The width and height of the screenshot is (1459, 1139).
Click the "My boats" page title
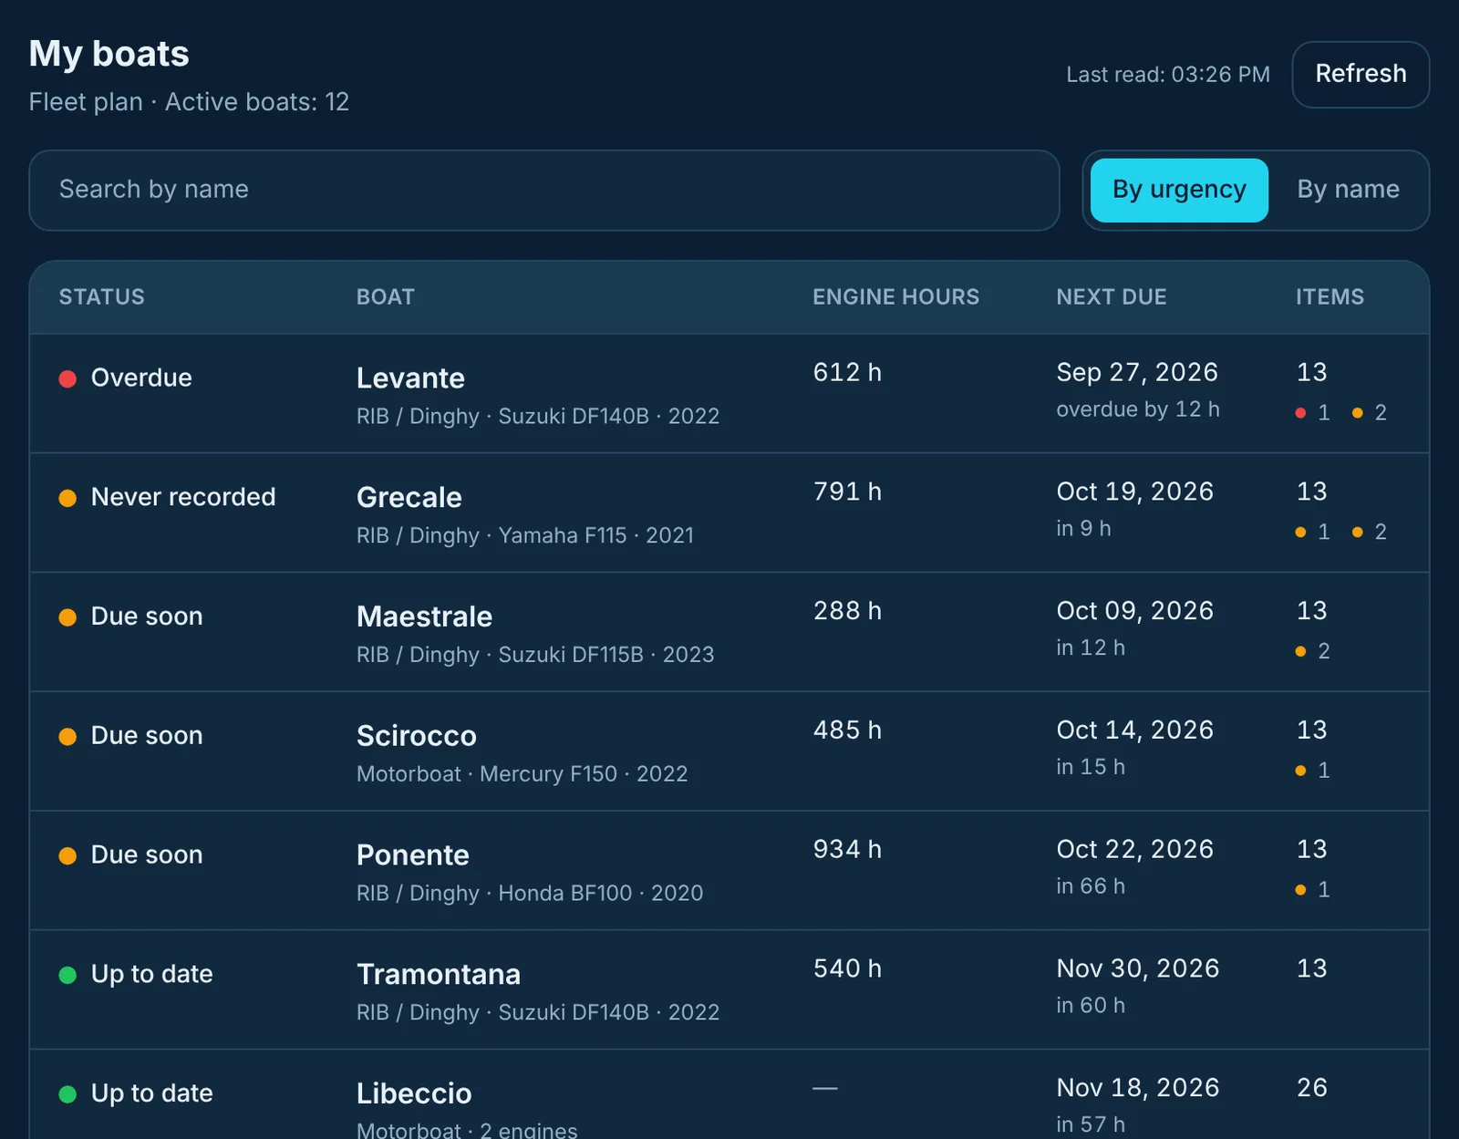pyautogui.click(x=109, y=54)
